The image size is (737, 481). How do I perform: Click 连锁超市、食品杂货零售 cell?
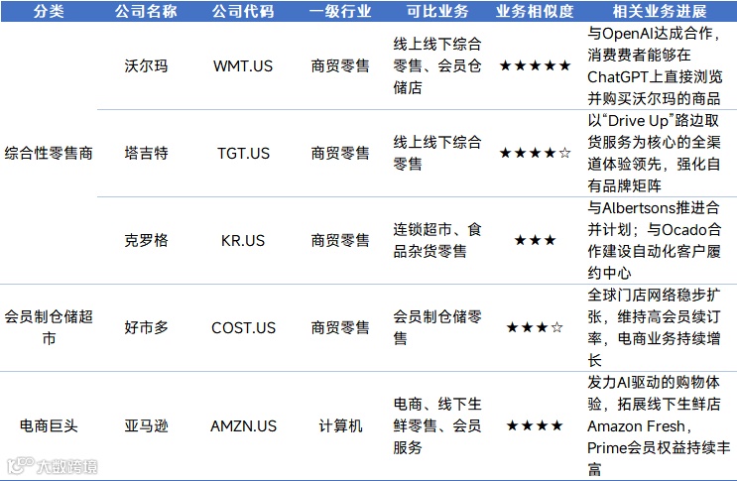click(437, 240)
